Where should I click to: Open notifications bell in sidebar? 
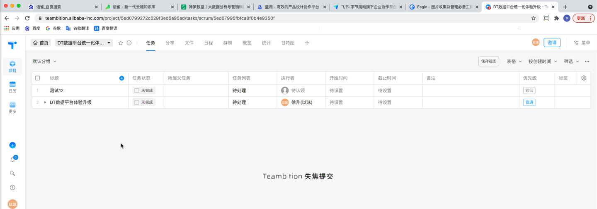click(12, 159)
